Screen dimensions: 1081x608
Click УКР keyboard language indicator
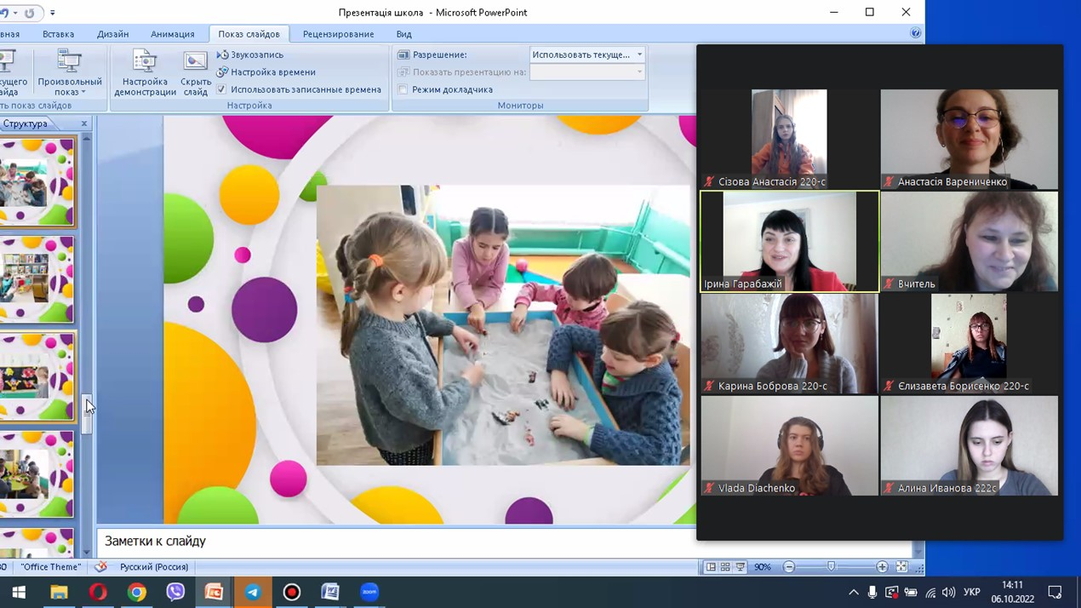coord(971,592)
